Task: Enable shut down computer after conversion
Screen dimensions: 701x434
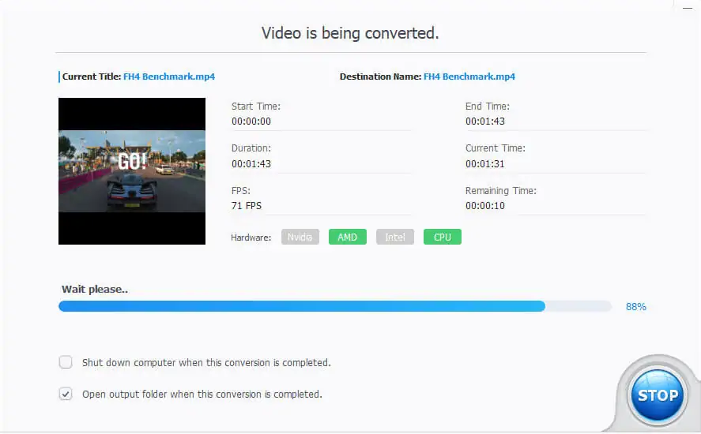Action: [x=66, y=363]
